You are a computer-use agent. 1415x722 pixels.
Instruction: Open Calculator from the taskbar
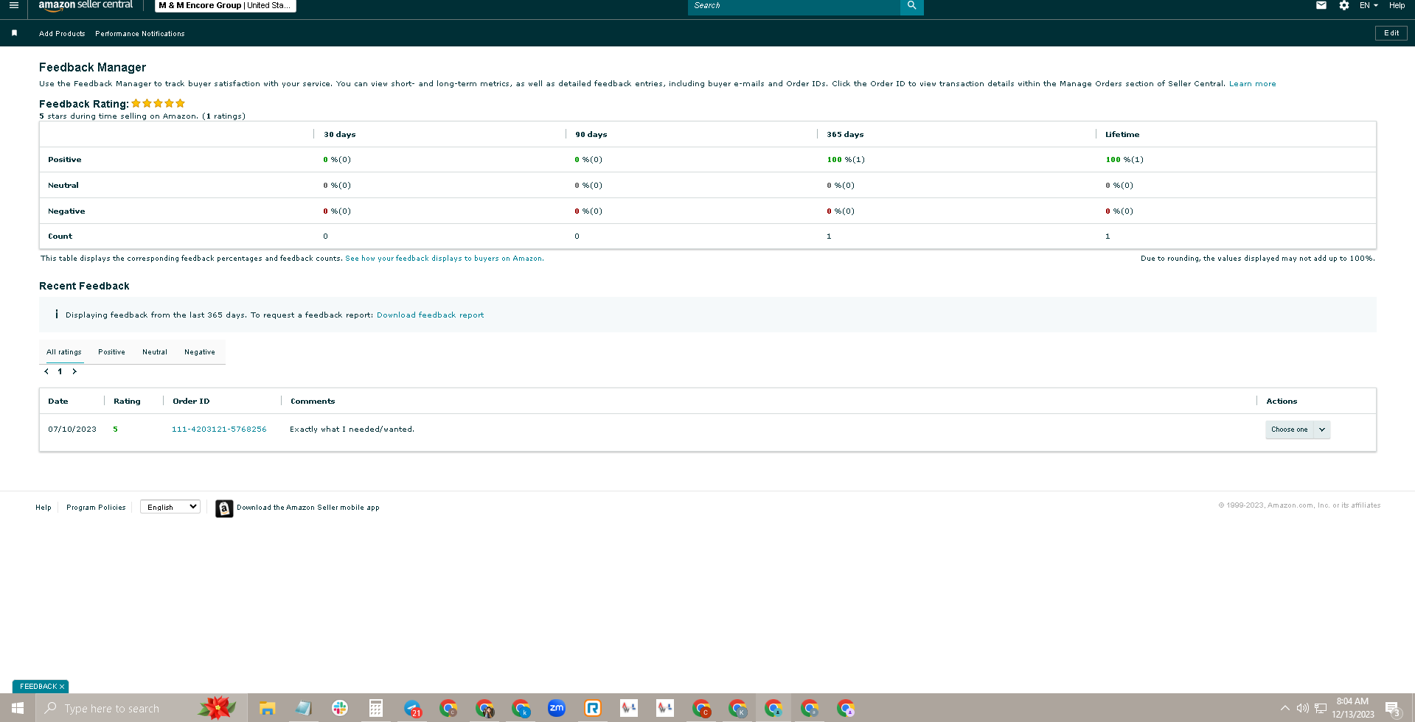pyautogui.click(x=376, y=708)
